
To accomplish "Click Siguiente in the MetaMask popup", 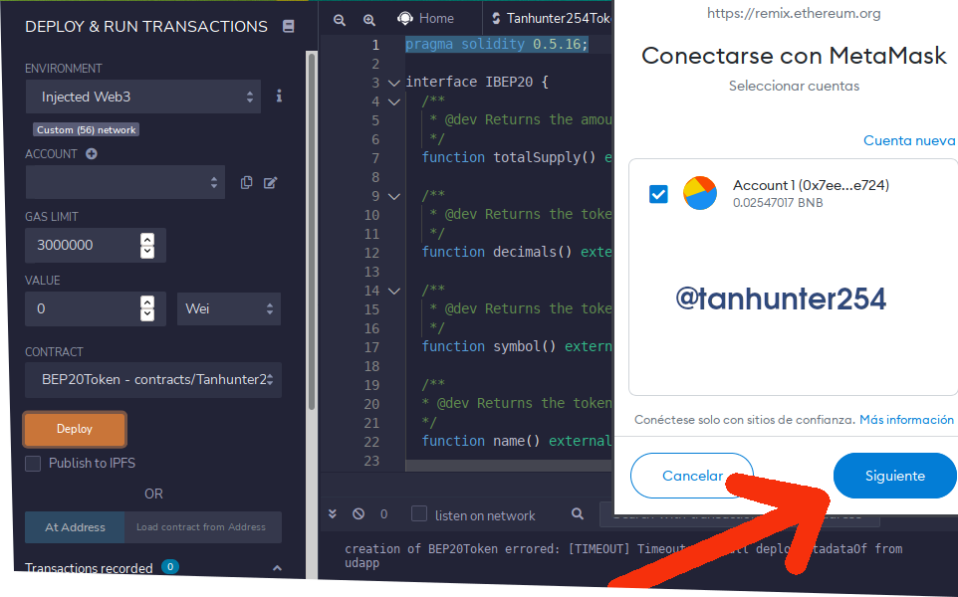I will click(894, 476).
